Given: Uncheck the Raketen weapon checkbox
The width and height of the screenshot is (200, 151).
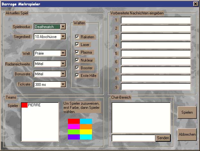Looking at the screenshot, I should click(77, 37).
